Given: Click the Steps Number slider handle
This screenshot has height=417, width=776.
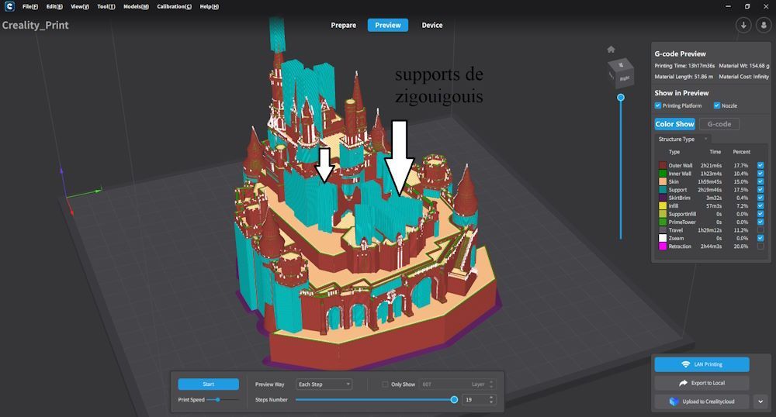Looking at the screenshot, I should coord(454,399).
